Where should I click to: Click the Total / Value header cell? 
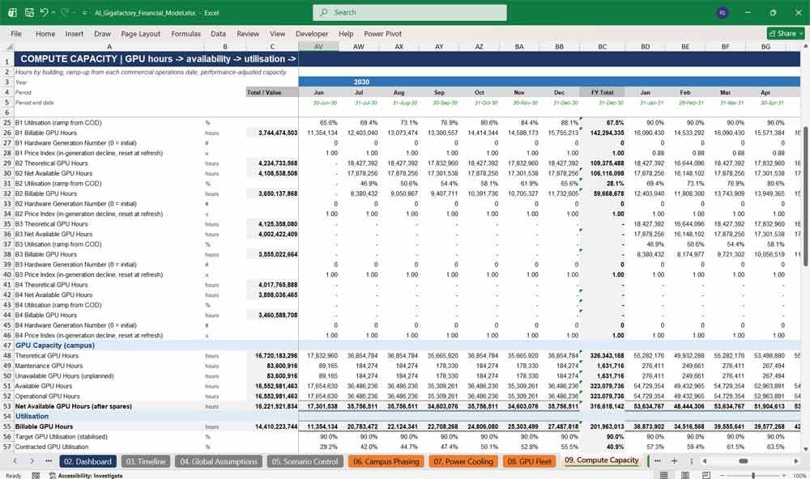coord(271,92)
